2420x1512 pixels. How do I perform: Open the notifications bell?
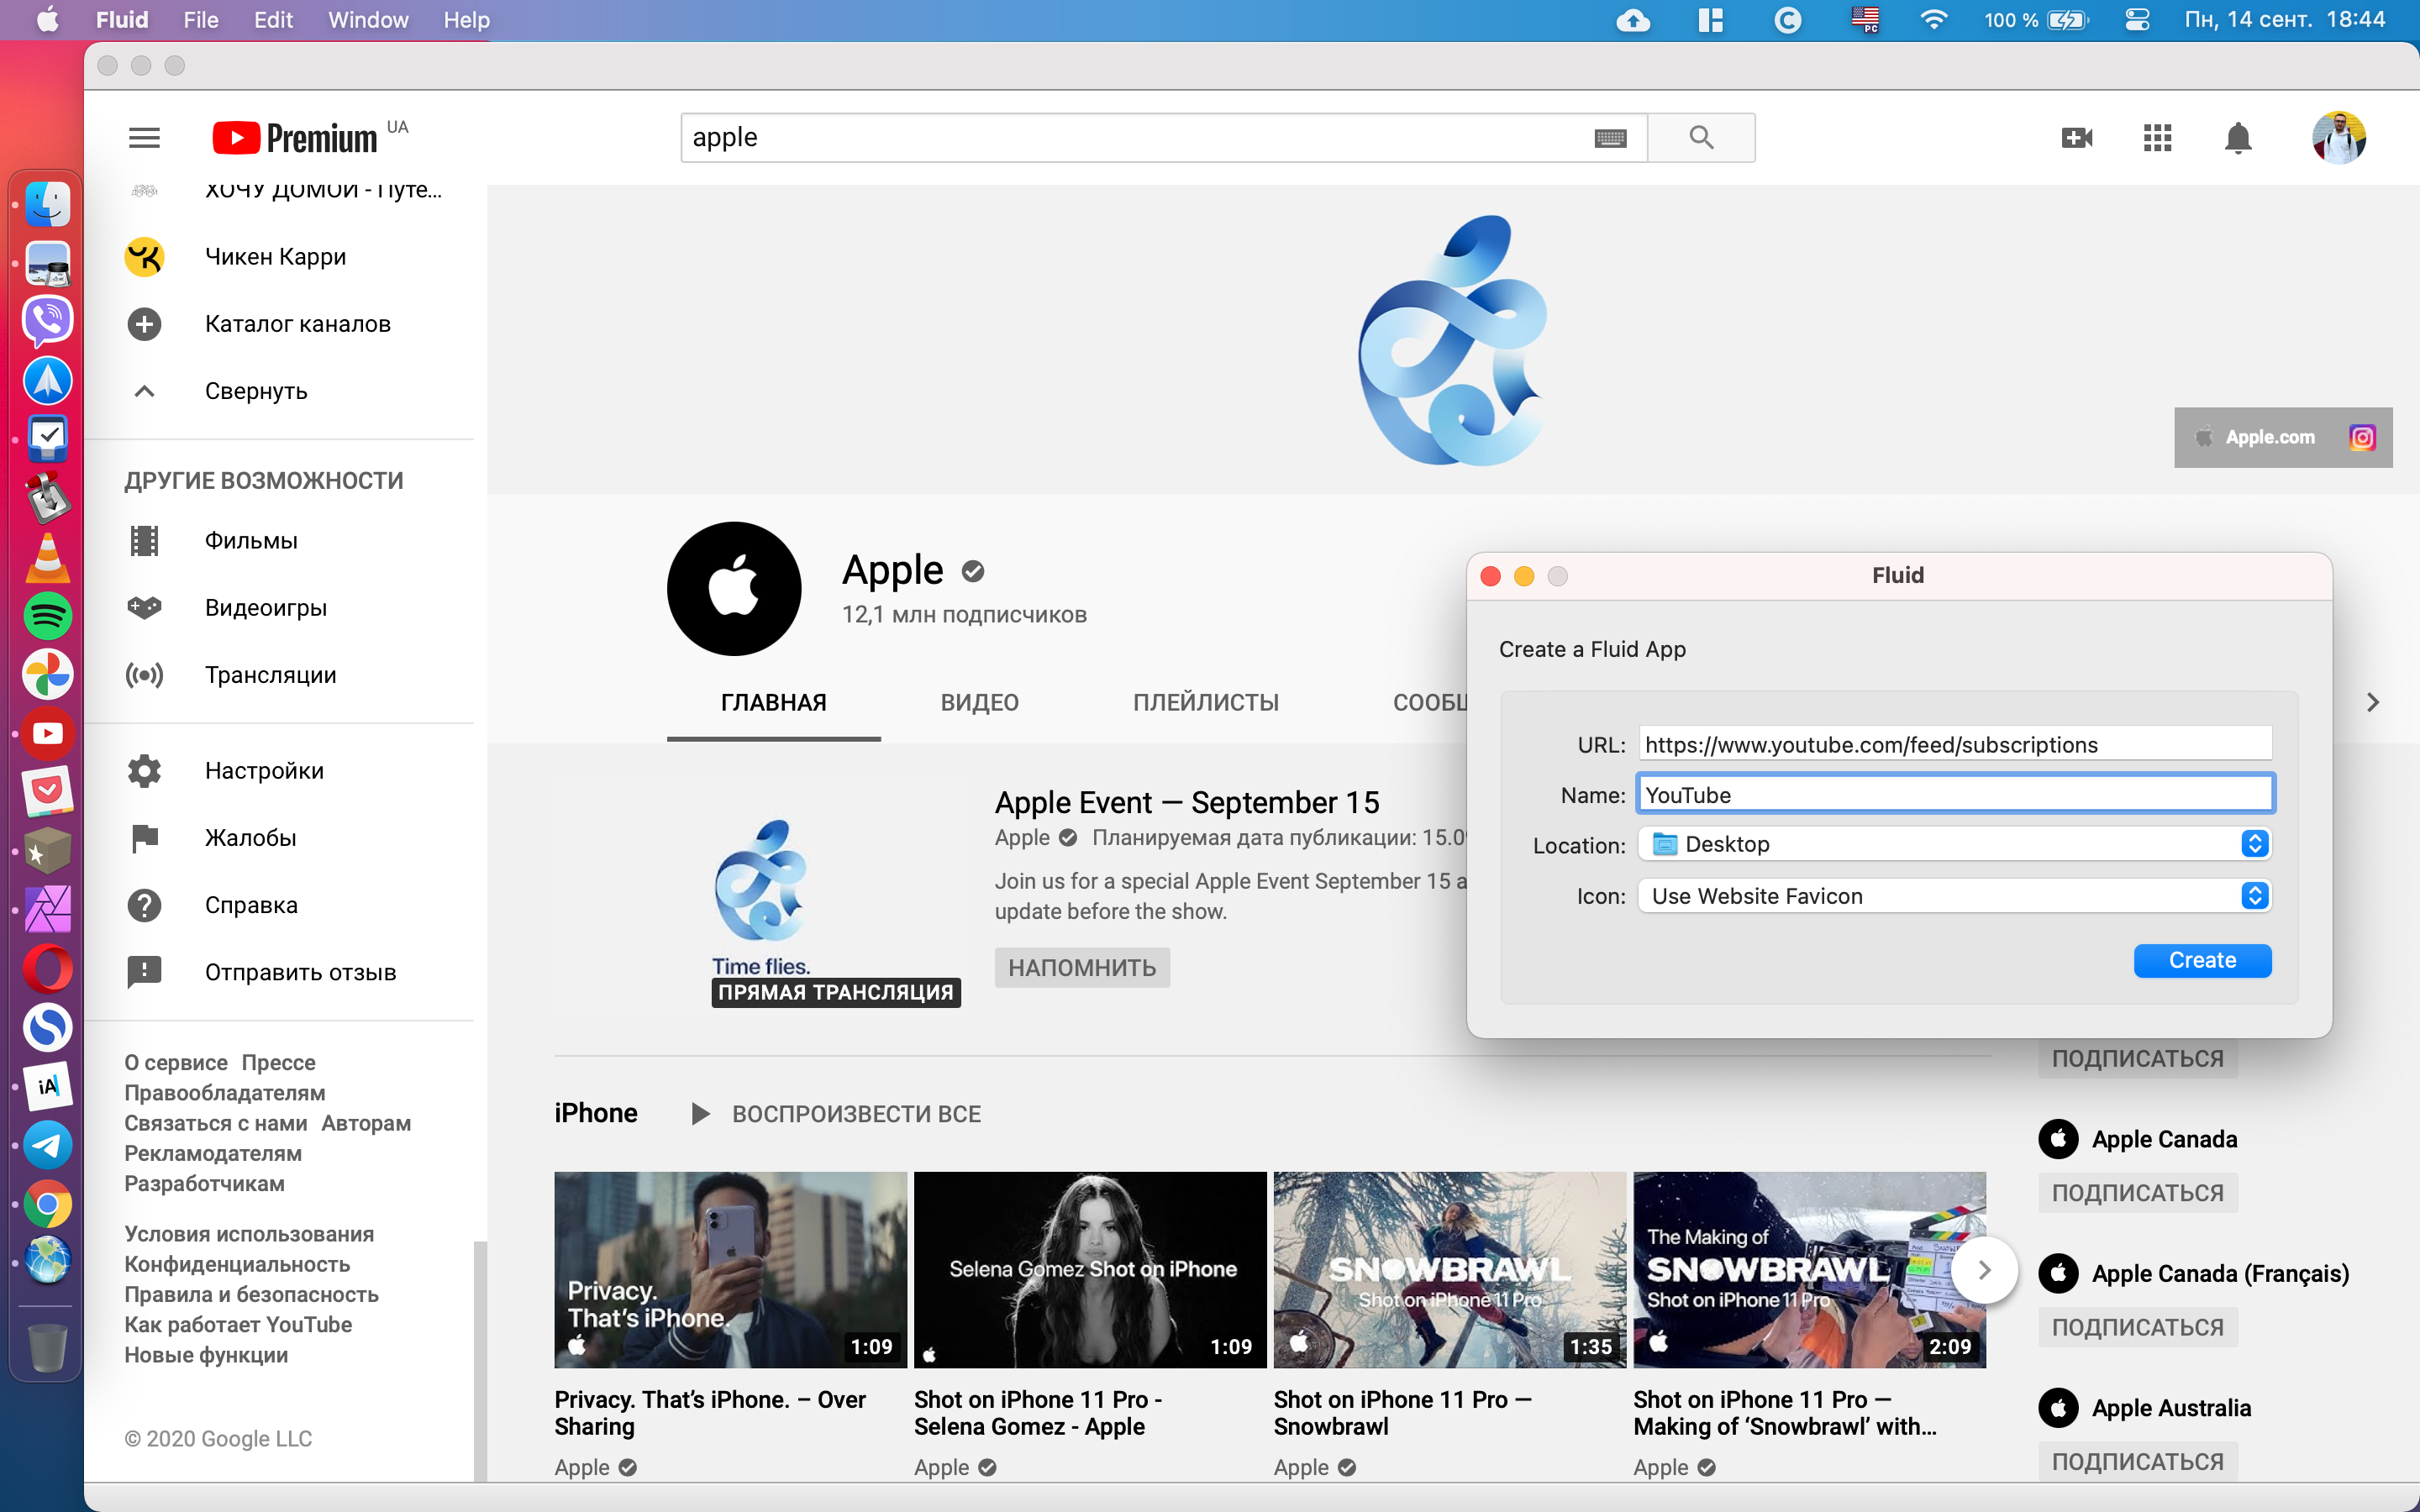[2238, 138]
